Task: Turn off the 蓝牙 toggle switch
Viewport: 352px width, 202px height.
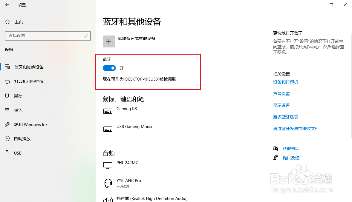Action: [109, 68]
